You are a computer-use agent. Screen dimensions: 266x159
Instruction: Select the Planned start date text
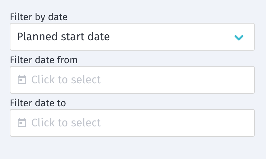pyautogui.click(x=63, y=36)
